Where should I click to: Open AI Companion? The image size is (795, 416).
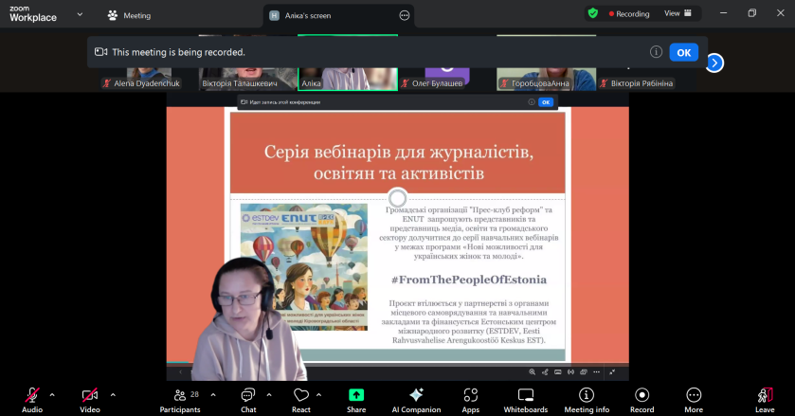coord(416,400)
